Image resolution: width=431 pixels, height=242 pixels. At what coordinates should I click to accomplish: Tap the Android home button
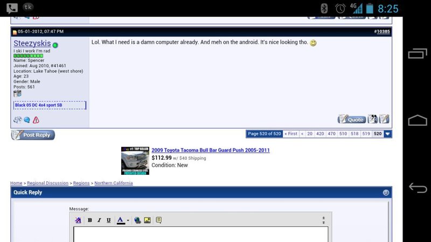tap(418, 120)
